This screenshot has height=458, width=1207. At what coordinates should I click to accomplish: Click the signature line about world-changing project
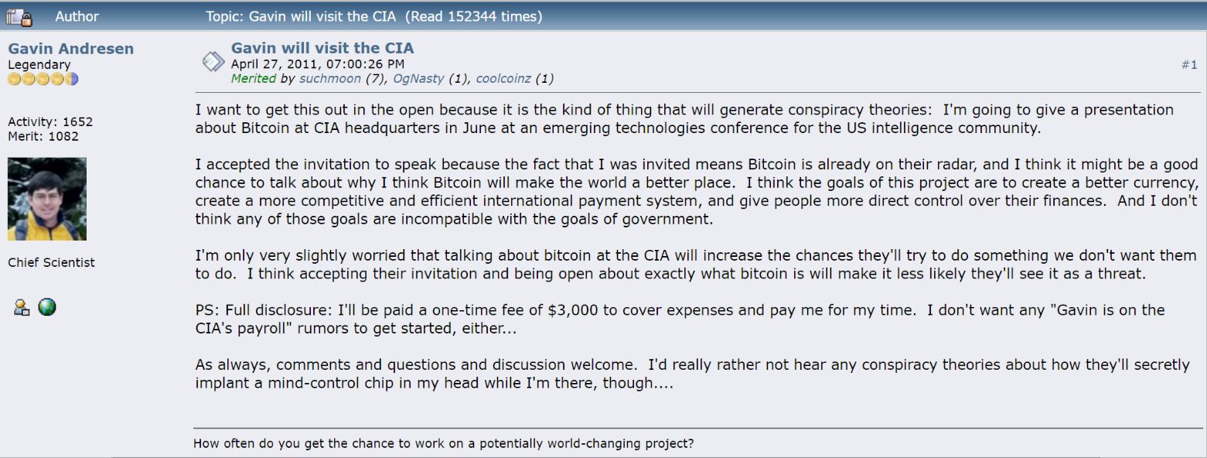443,443
